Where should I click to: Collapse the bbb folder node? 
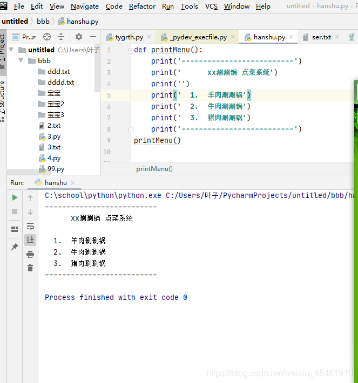click(x=21, y=60)
